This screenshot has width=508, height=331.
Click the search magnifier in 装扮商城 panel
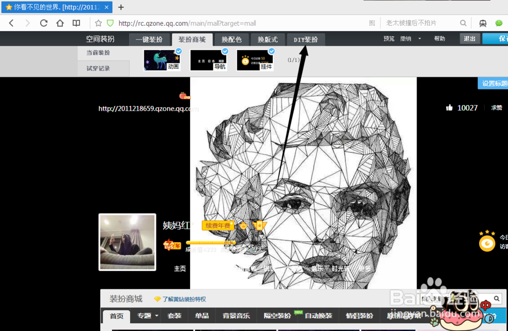(x=496, y=299)
